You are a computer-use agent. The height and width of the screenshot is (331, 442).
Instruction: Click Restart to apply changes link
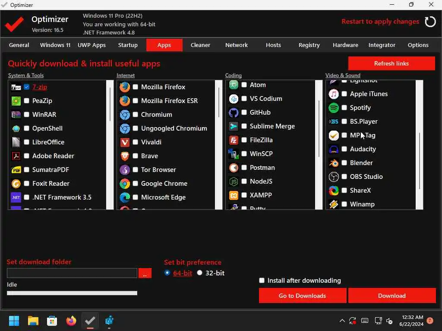380,22
